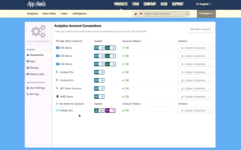
Task: Open Sharing in the sidebar
Action: (32, 68)
